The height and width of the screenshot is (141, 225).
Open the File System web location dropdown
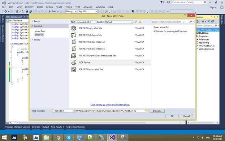[64, 111]
